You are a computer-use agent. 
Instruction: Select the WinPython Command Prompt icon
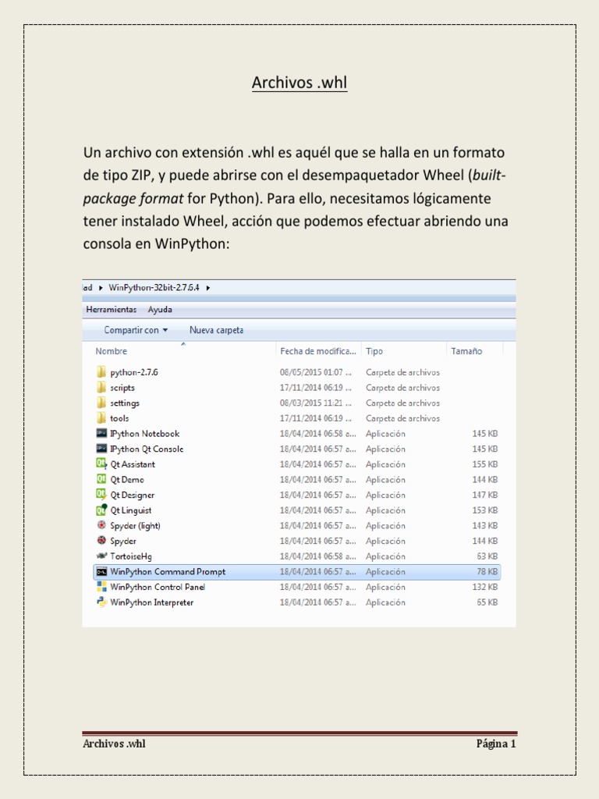(x=101, y=572)
